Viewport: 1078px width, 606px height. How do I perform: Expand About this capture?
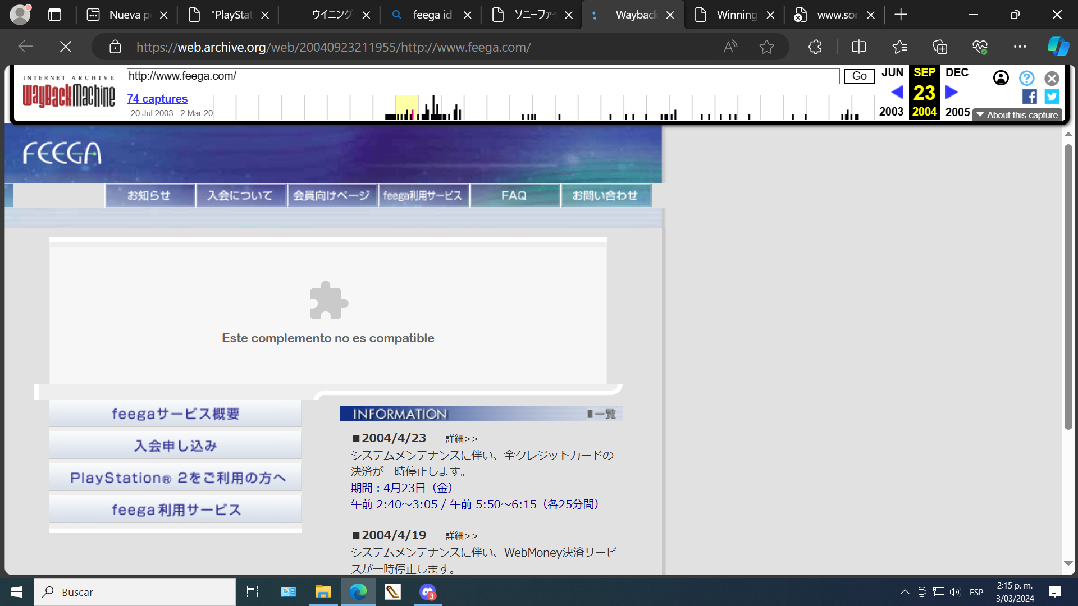coord(1017,115)
